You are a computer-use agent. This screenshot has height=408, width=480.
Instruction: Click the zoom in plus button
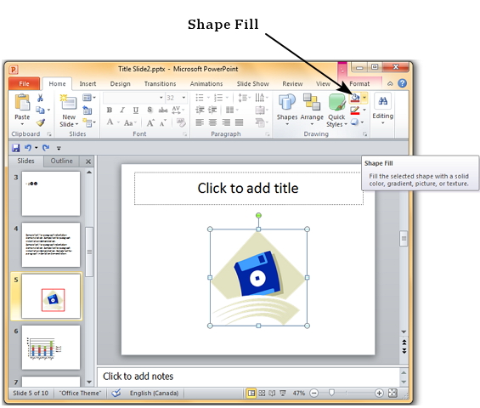pyautogui.click(x=379, y=393)
